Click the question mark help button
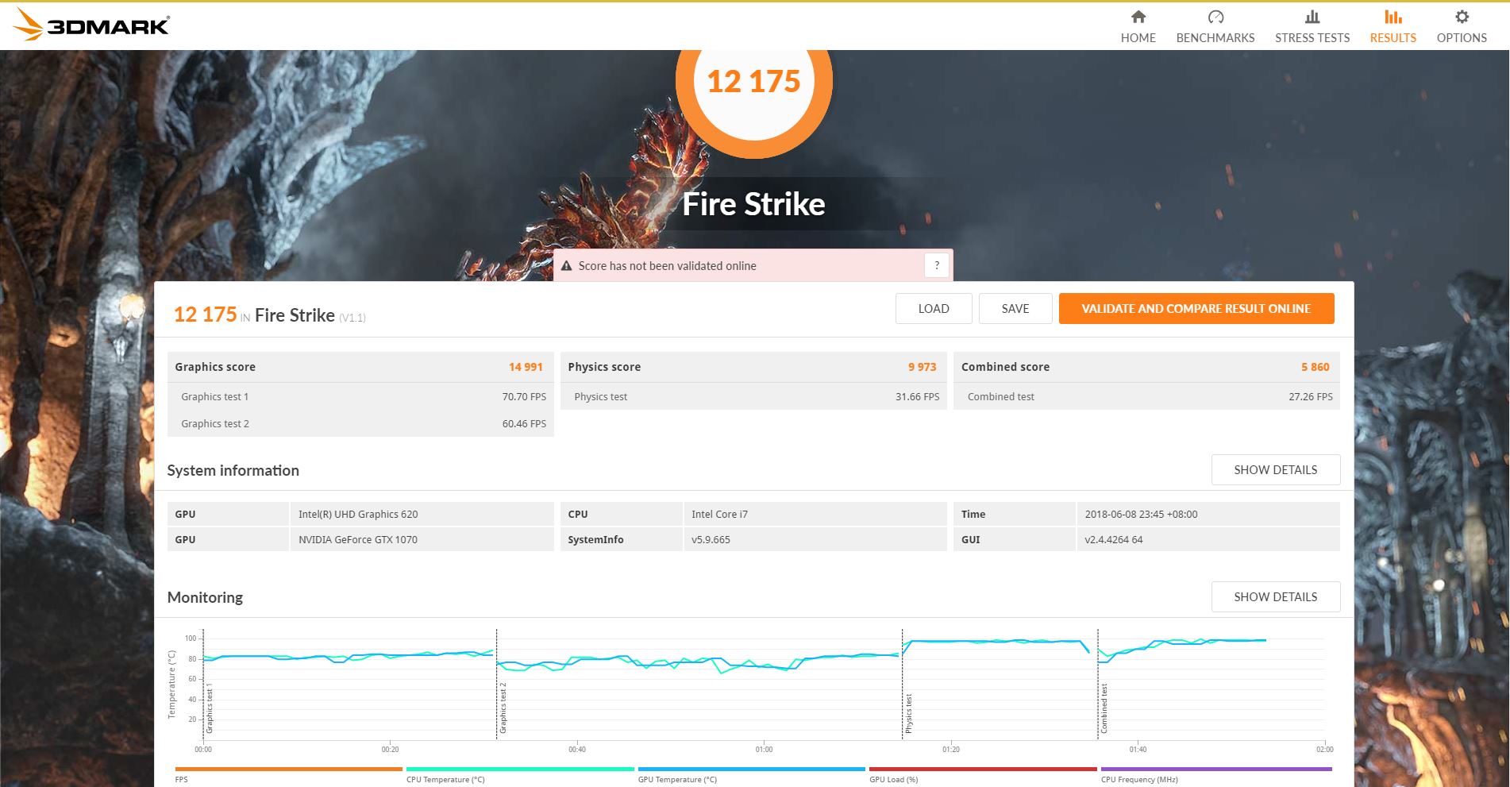Viewport: 1510px width, 787px height. click(x=937, y=265)
